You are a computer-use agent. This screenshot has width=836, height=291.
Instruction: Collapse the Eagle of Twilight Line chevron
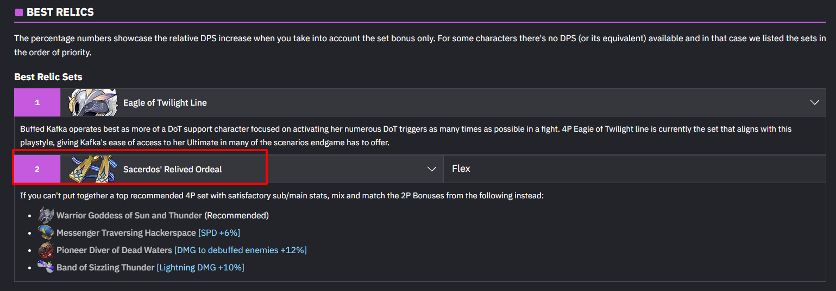pyautogui.click(x=814, y=102)
